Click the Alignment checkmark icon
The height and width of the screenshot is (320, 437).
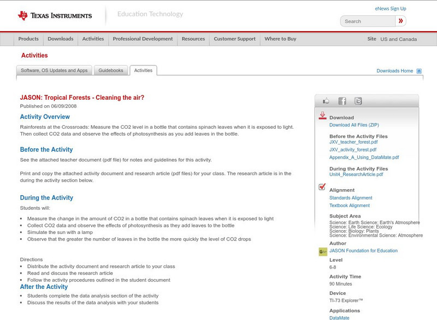point(322,187)
